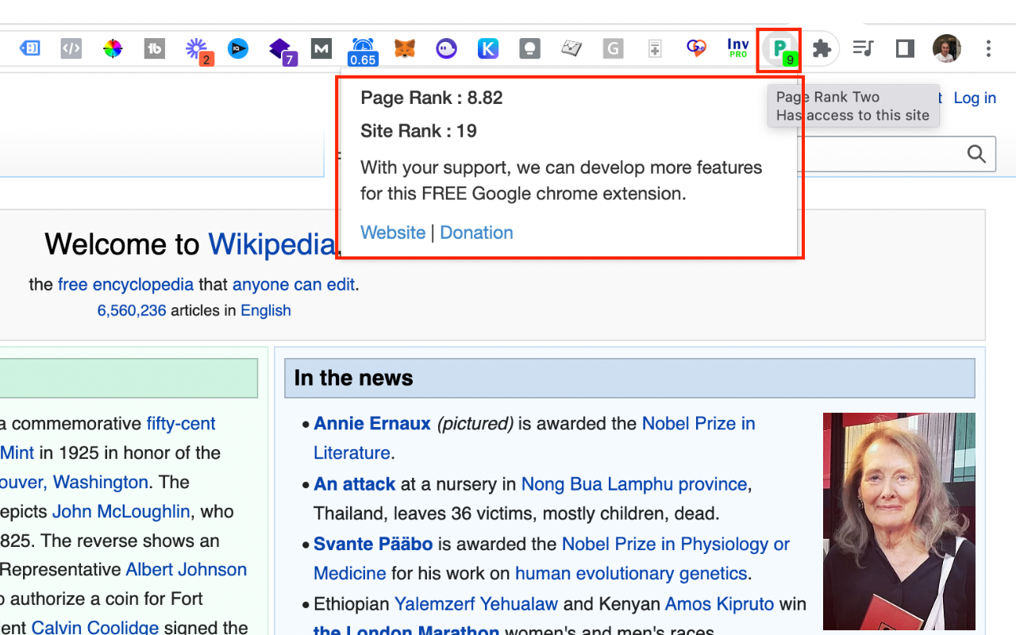
Task: Click the Page Rank extension icon
Action: (779, 49)
